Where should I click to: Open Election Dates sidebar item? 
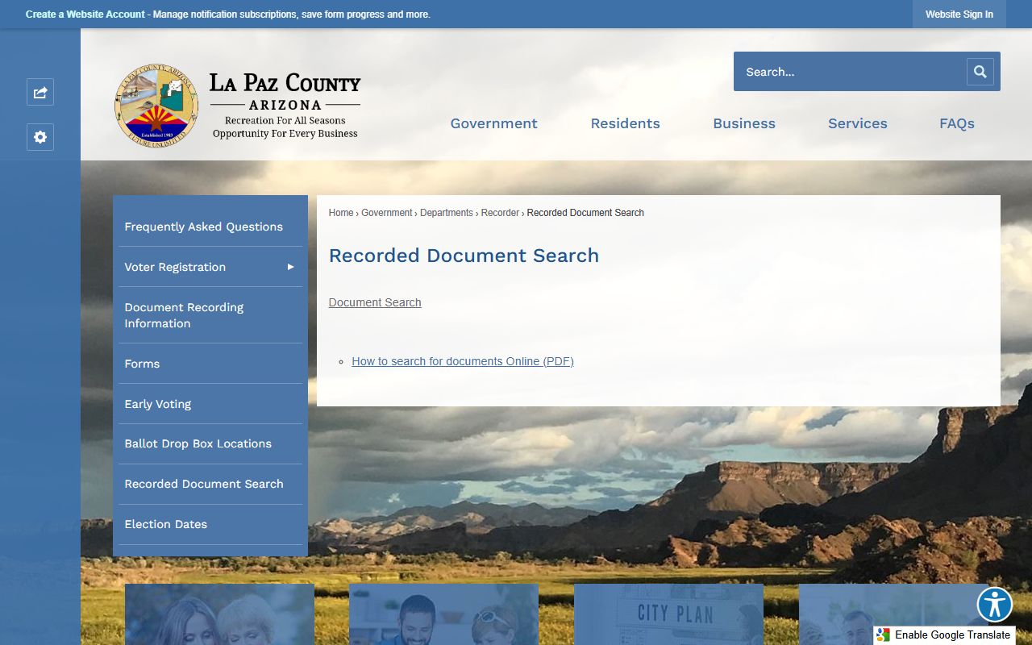(210, 524)
